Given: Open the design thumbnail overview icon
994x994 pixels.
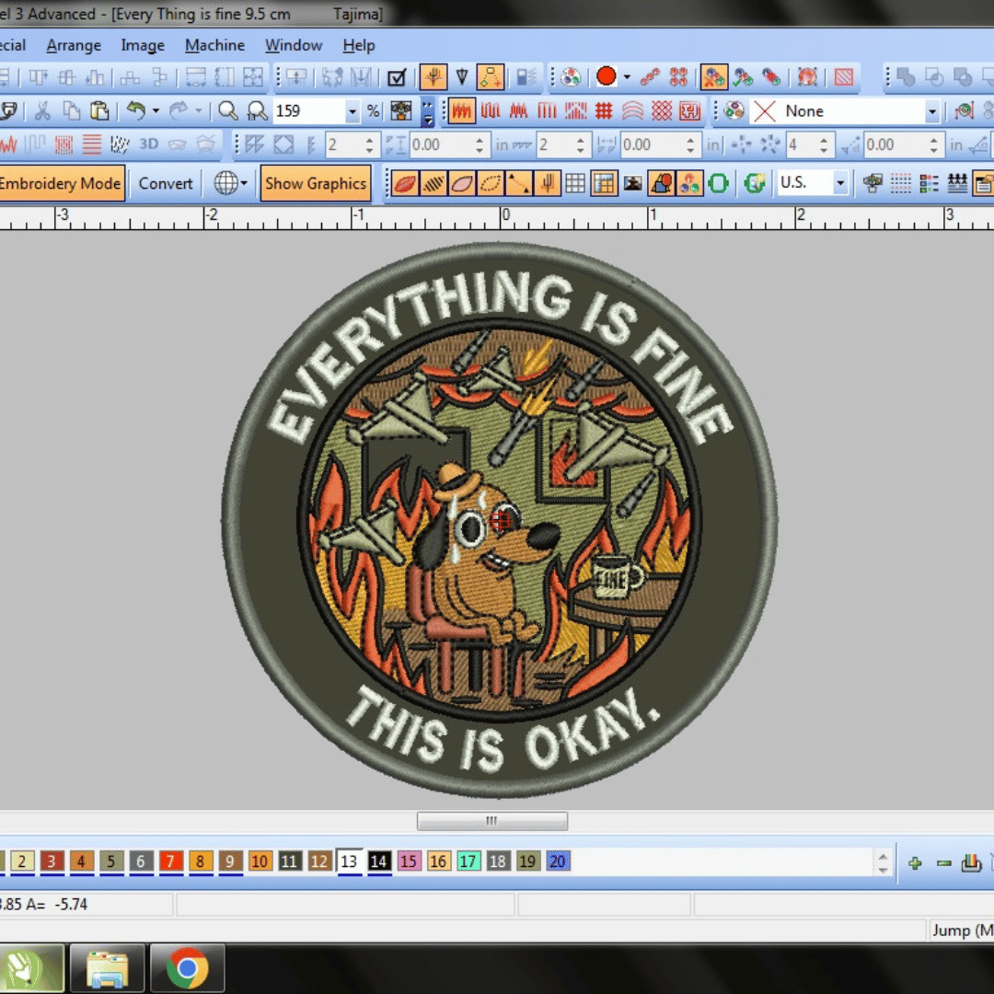Looking at the screenshot, I should coord(400,111).
